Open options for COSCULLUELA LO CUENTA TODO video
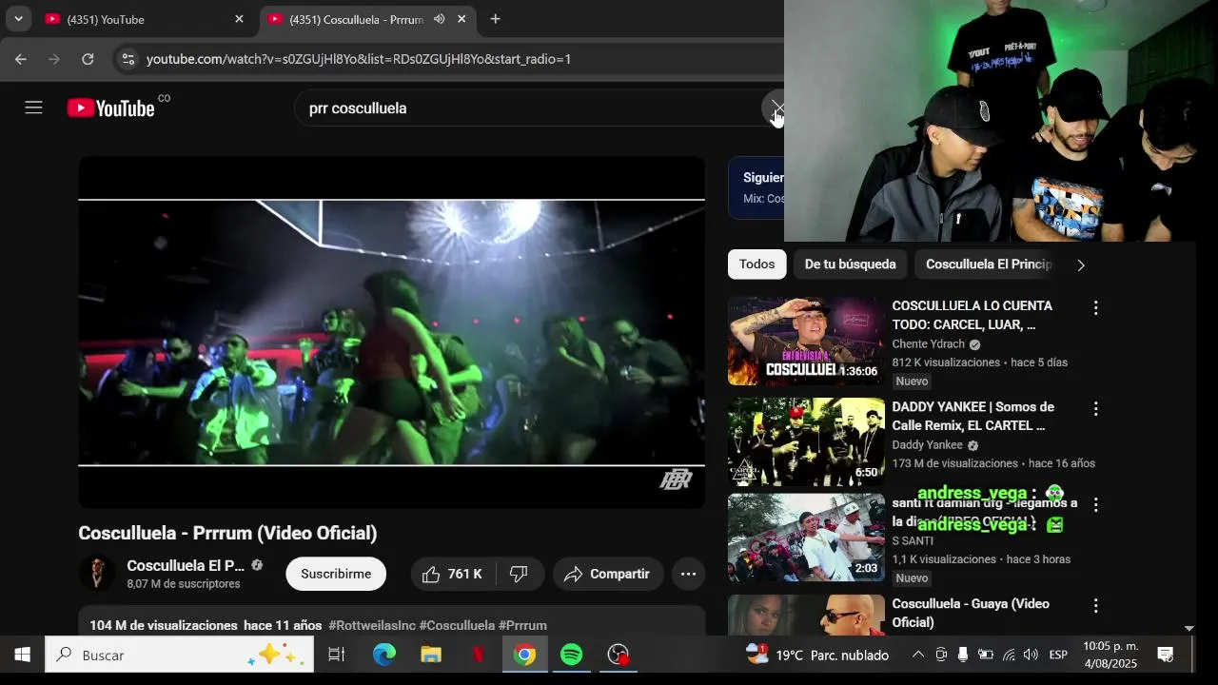The image size is (1218, 685). pos(1095,308)
